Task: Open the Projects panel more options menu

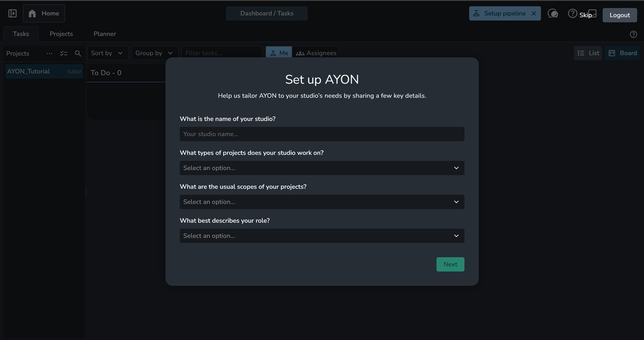Action: pos(50,53)
